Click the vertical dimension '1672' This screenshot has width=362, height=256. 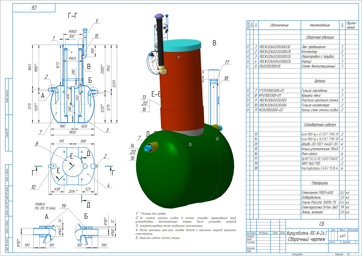pyautogui.click(x=58, y=65)
